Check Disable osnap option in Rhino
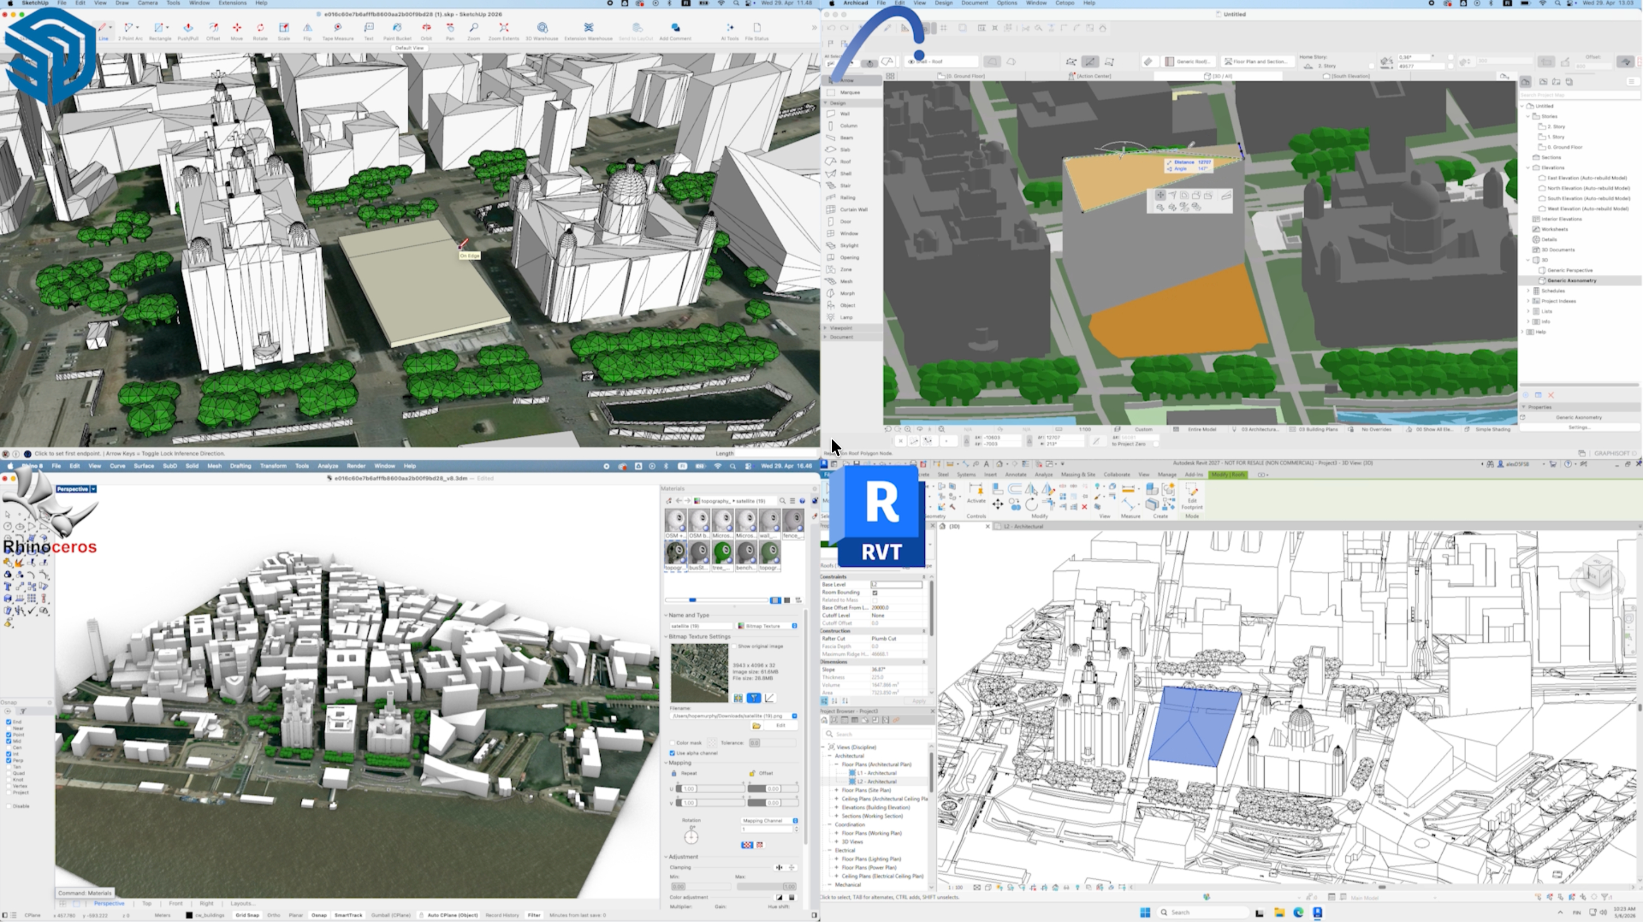 tap(9, 806)
